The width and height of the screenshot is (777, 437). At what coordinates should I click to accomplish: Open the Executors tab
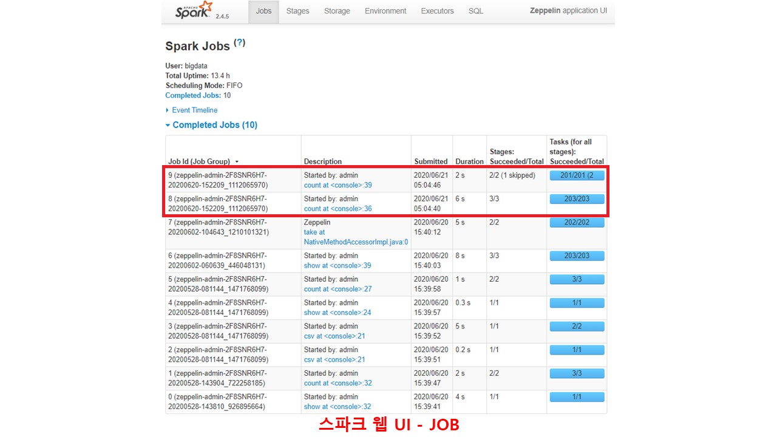[x=437, y=11]
